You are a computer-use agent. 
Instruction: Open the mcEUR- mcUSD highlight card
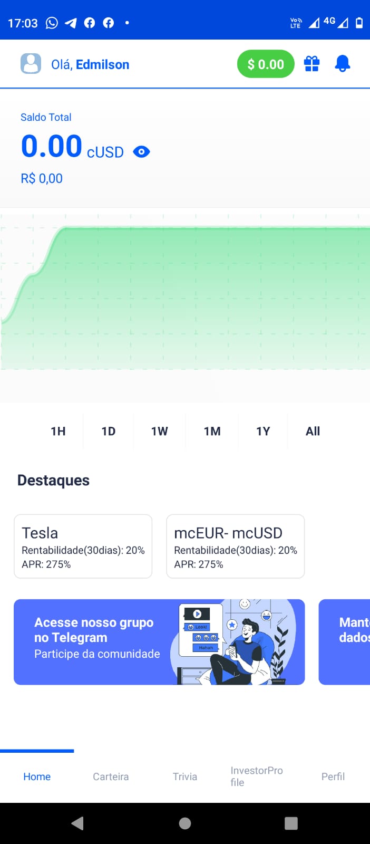236,546
